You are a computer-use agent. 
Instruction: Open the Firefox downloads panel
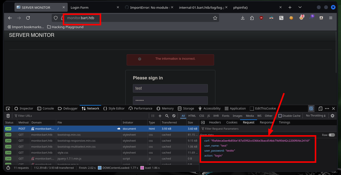[x=243, y=18]
